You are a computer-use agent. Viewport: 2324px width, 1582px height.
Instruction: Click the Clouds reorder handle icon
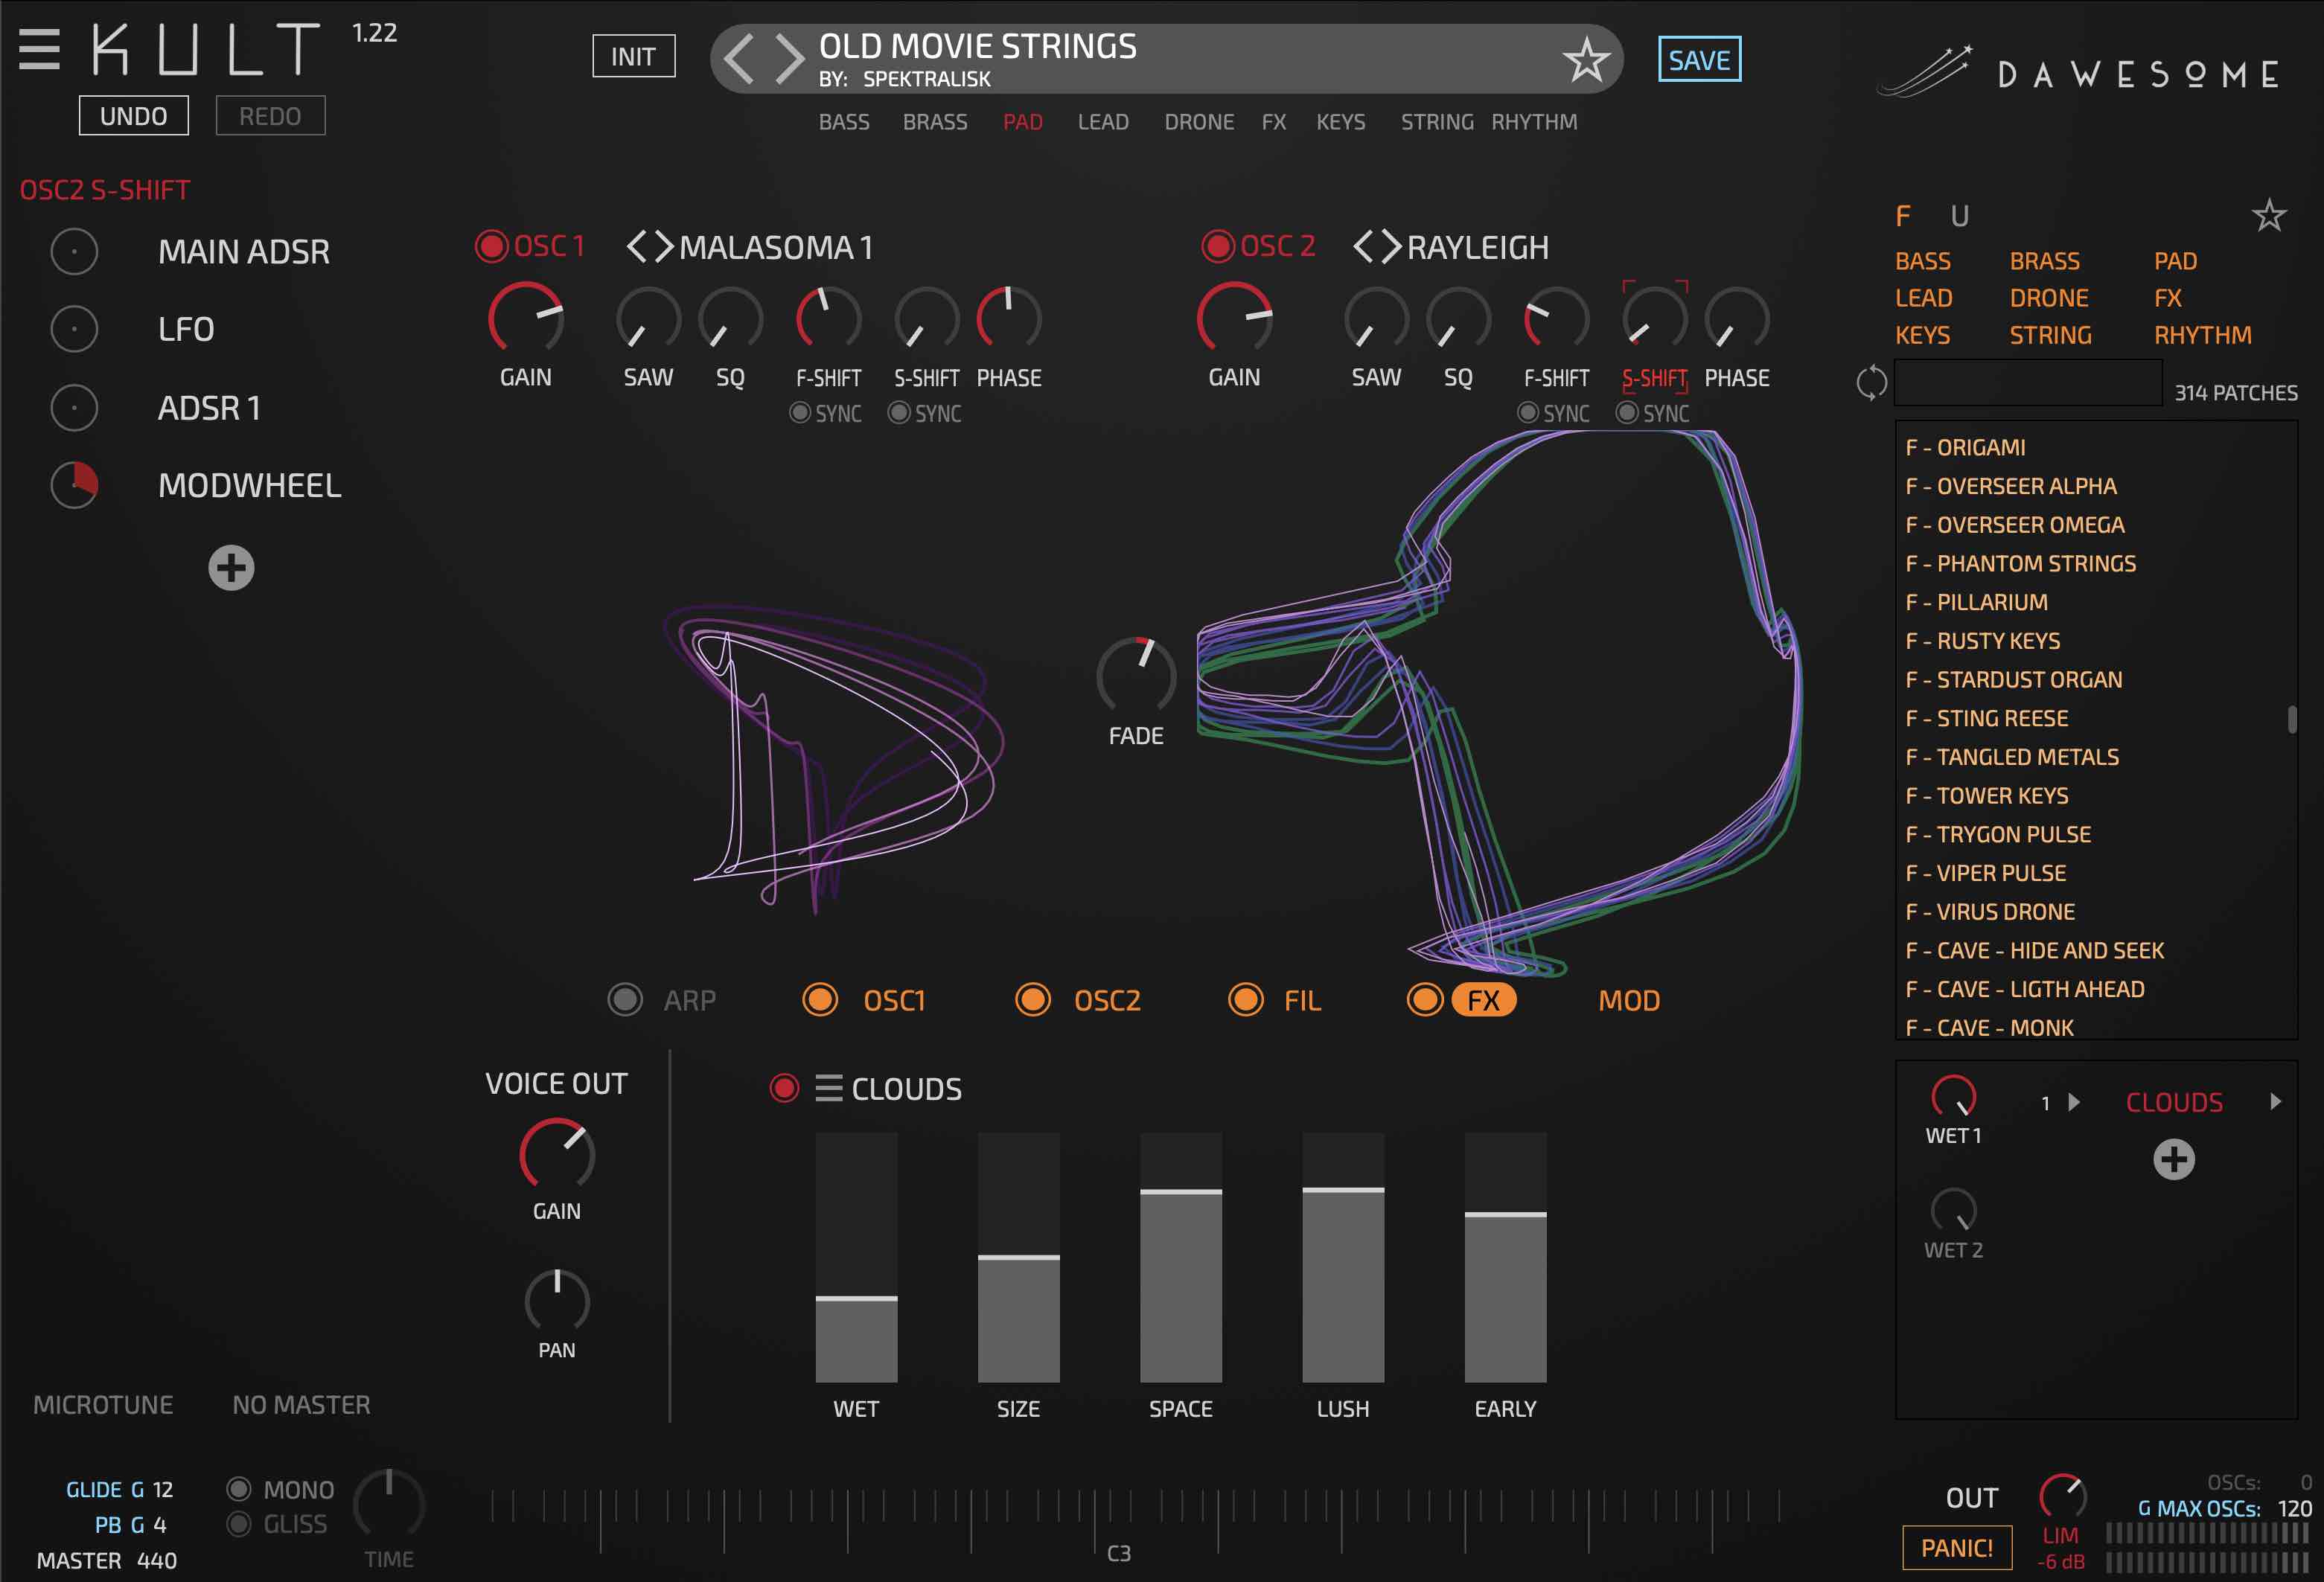tap(828, 1087)
